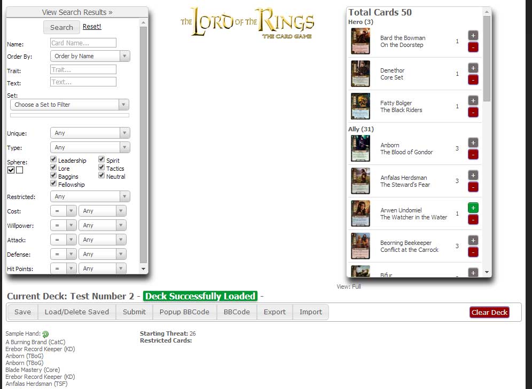Add Anfalas Herdsman copy with plus icon
532x389 pixels.
click(473, 175)
